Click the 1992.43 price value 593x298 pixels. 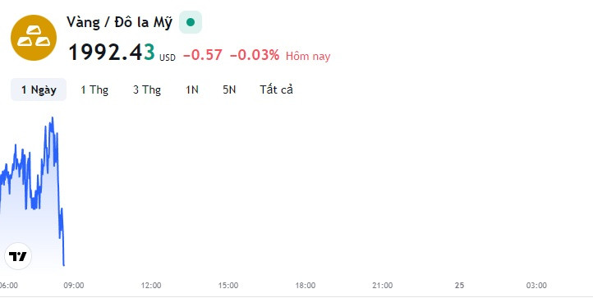(x=112, y=53)
